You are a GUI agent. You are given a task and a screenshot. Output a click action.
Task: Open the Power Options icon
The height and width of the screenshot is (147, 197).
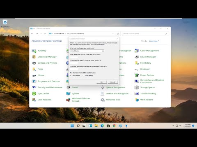coord(137,75)
